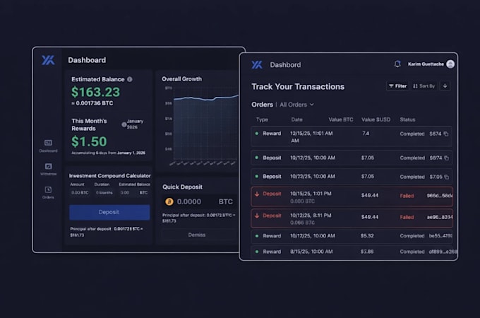Click the Orders heading in the transactions window
Screen dimensions: 480x318
(x=262, y=105)
